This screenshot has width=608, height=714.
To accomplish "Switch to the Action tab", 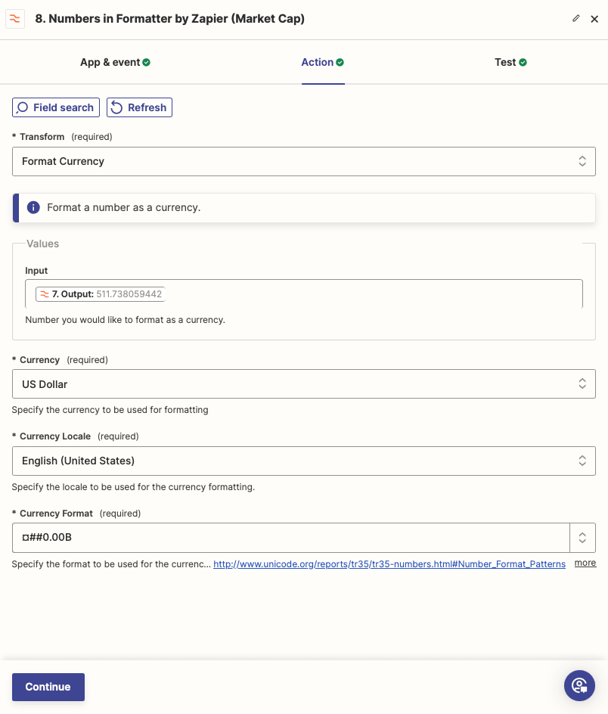I will (x=322, y=62).
